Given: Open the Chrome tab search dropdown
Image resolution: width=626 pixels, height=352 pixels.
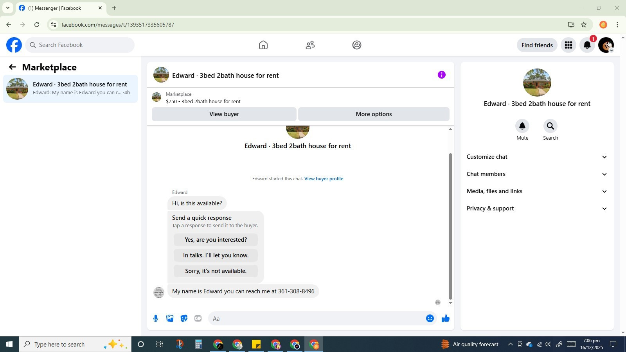Looking at the screenshot, I should 7,8.
